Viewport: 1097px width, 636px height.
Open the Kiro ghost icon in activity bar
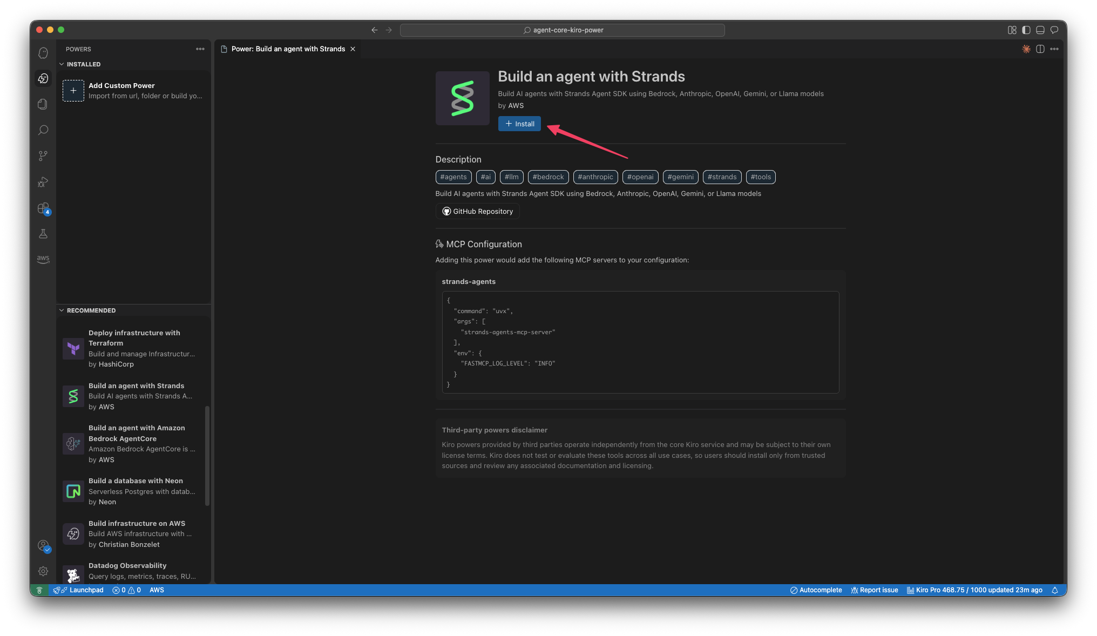43,53
